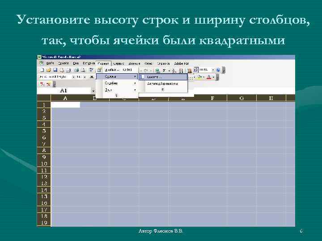
Task: Click cell A1 in the sheet
Action: [x=65, y=105]
